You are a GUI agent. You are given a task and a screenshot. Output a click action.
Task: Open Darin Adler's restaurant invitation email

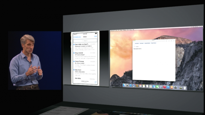click(85, 47)
